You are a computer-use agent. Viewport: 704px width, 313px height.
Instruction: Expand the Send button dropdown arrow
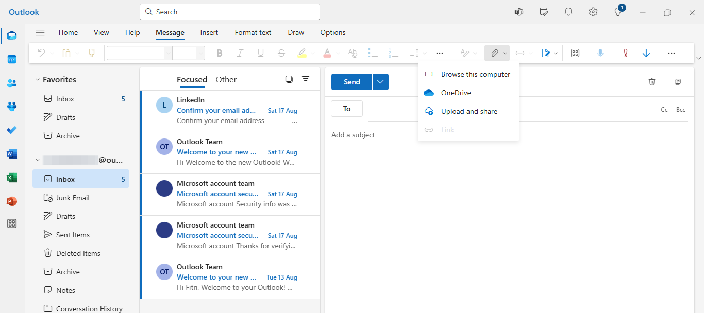click(x=380, y=81)
